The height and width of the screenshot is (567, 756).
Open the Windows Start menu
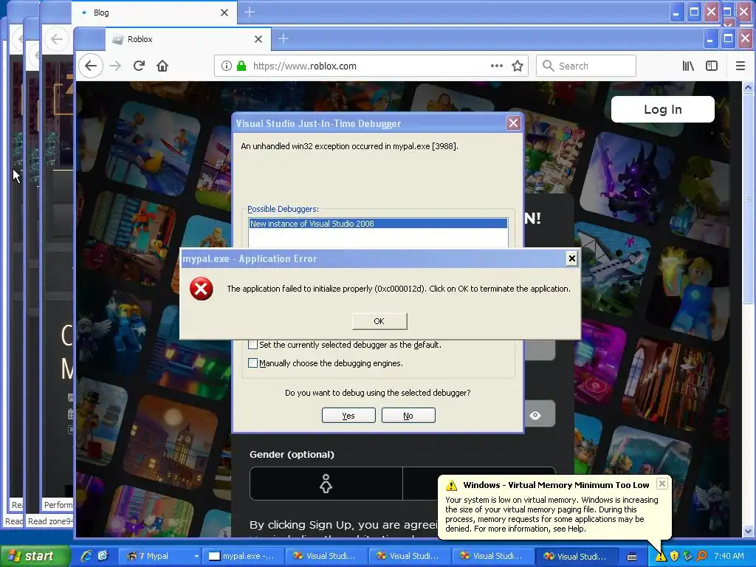point(34,556)
